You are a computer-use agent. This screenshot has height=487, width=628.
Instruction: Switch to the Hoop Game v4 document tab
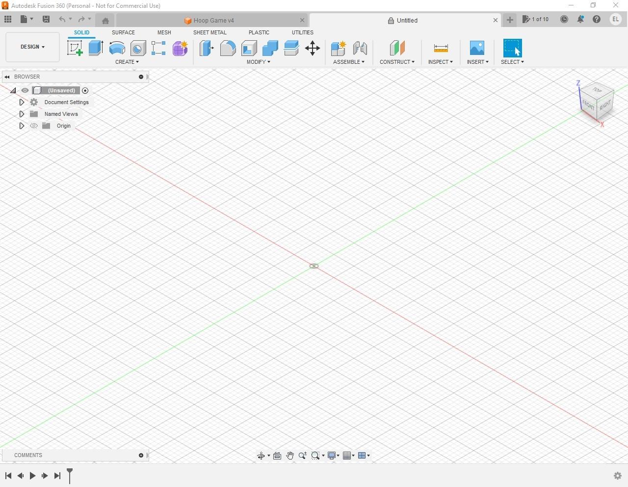212,21
